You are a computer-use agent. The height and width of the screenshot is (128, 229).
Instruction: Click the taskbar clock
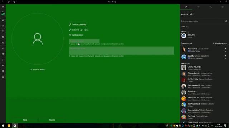point(219,126)
